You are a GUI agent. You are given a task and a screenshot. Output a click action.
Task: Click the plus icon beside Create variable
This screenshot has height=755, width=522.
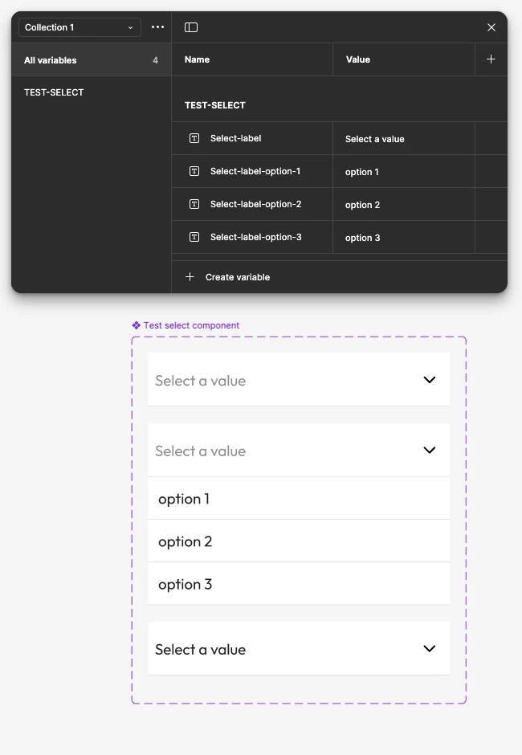tap(190, 277)
